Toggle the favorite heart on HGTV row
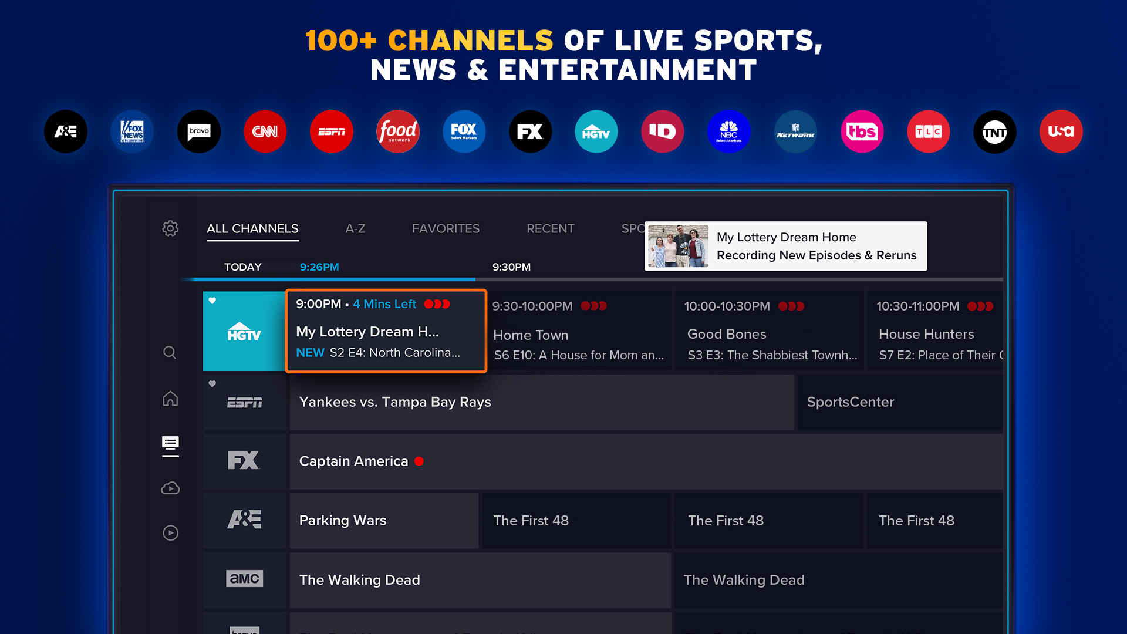 pos(212,300)
